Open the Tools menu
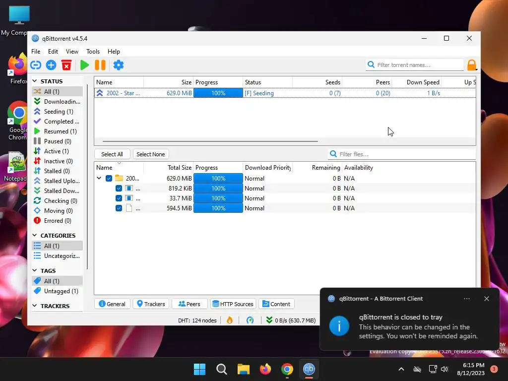508x381 pixels. click(93, 52)
